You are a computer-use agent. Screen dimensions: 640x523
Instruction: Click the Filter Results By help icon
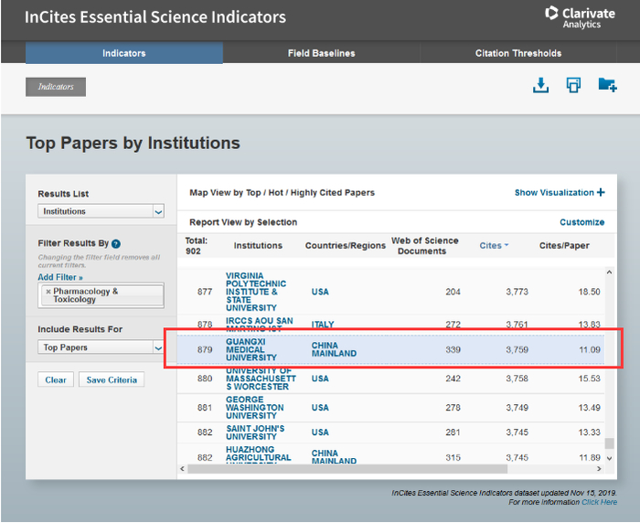(x=116, y=244)
